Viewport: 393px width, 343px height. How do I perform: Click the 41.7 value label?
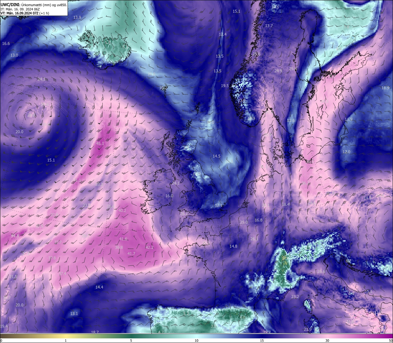click(131, 253)
